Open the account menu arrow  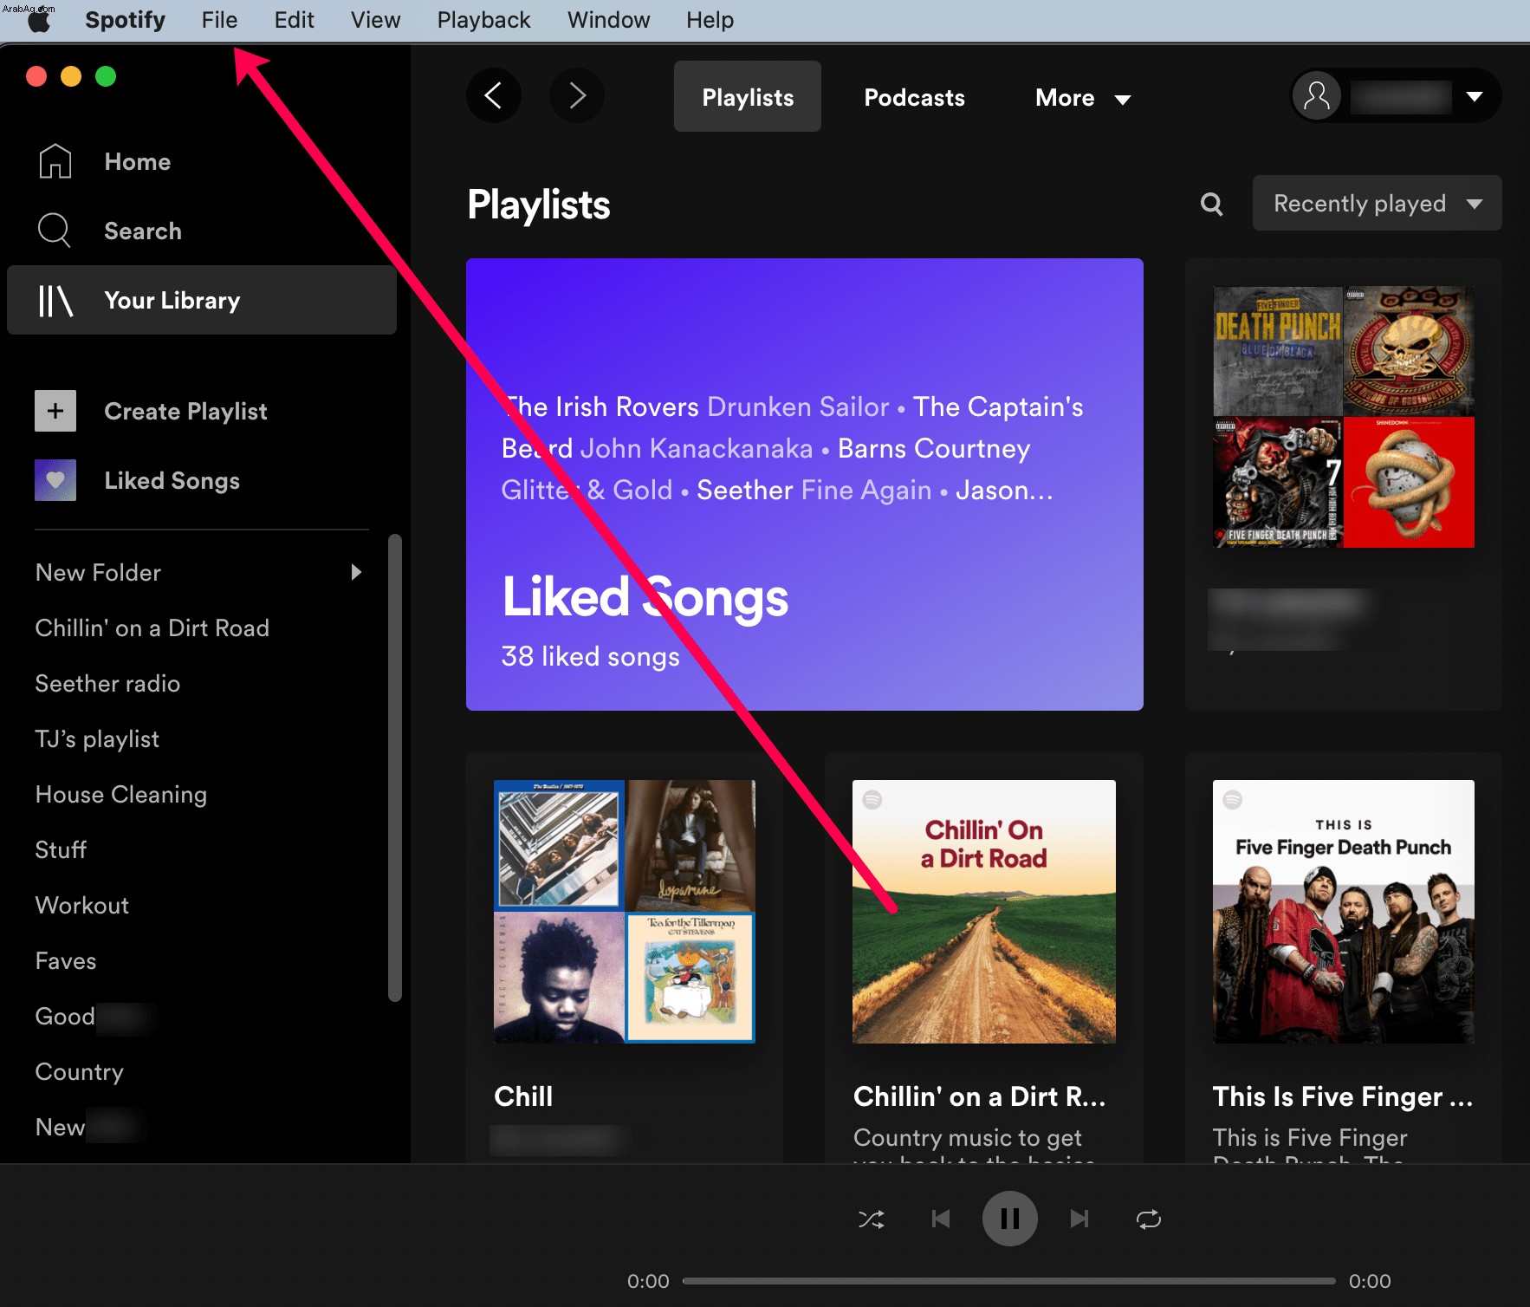tap(1475, 96)
